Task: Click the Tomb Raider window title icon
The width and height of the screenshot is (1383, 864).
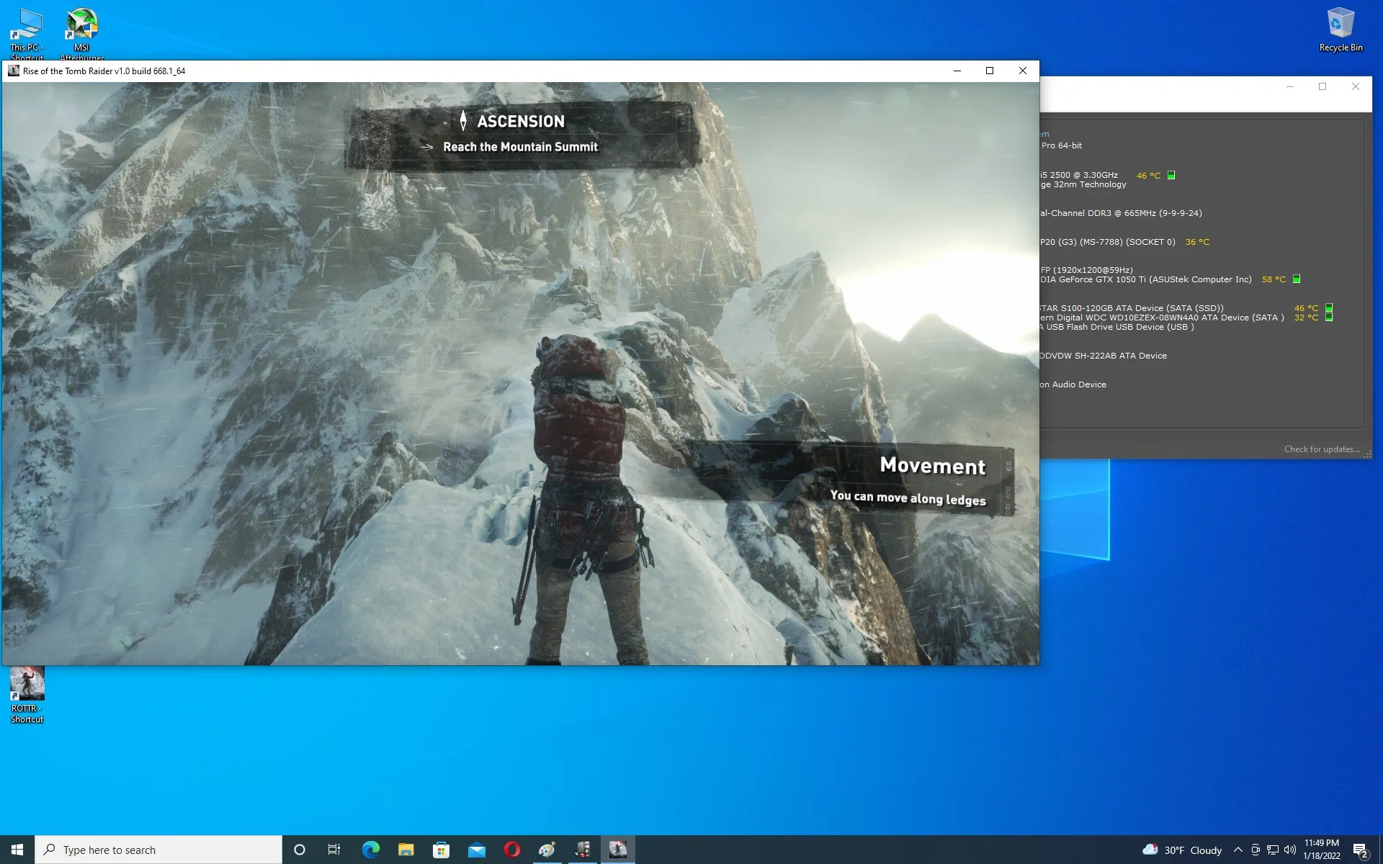Action: tap(14, 71)
